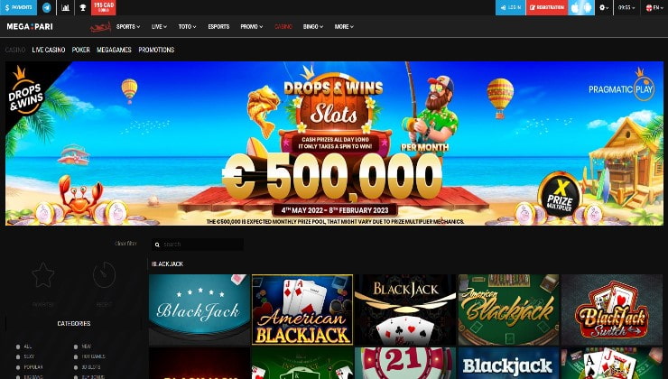Select the ALL category radio button
Image resolution: width=668 pixels, height=379 pixels.
point(18,347)
